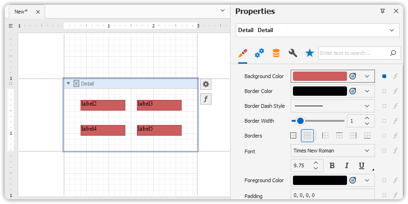
Task: Toggle italic font style
Action: pos(347,165)
